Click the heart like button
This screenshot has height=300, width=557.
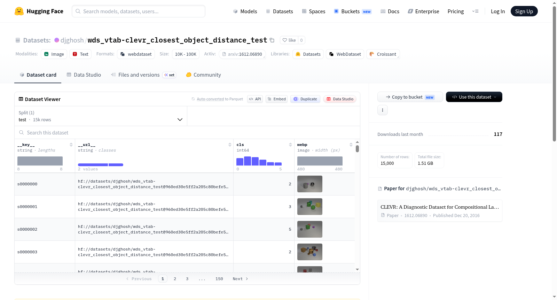(289, 40)
